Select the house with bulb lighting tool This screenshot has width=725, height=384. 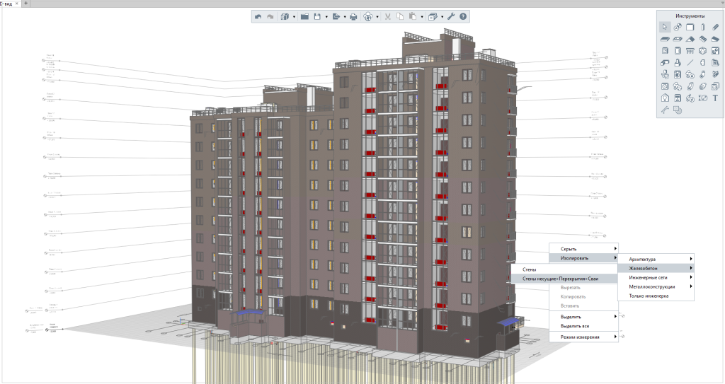[664, 98]
